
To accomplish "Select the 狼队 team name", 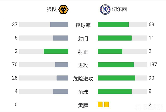I will point(51,10).
